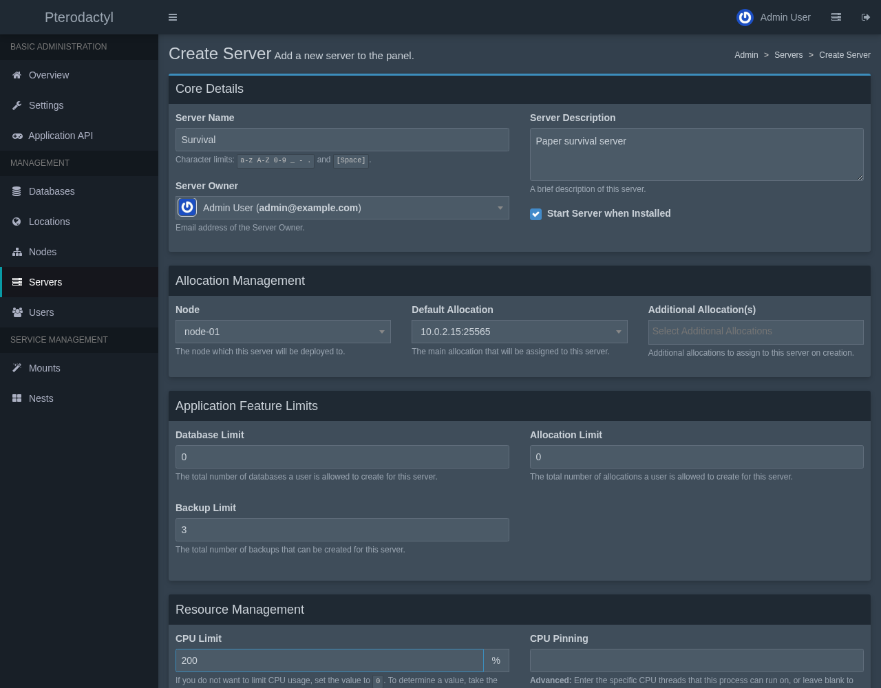
Task: Click Create Server breadcrumb text
Action: click(845, 55)
